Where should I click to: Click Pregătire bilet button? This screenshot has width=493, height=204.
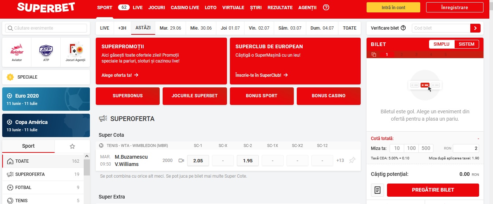[x=433, y=190]
